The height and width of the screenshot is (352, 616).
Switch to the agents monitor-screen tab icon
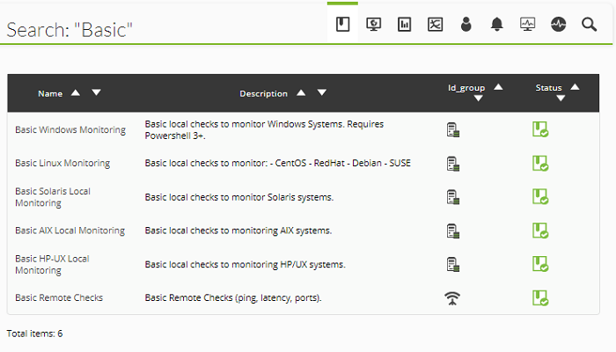373,25
